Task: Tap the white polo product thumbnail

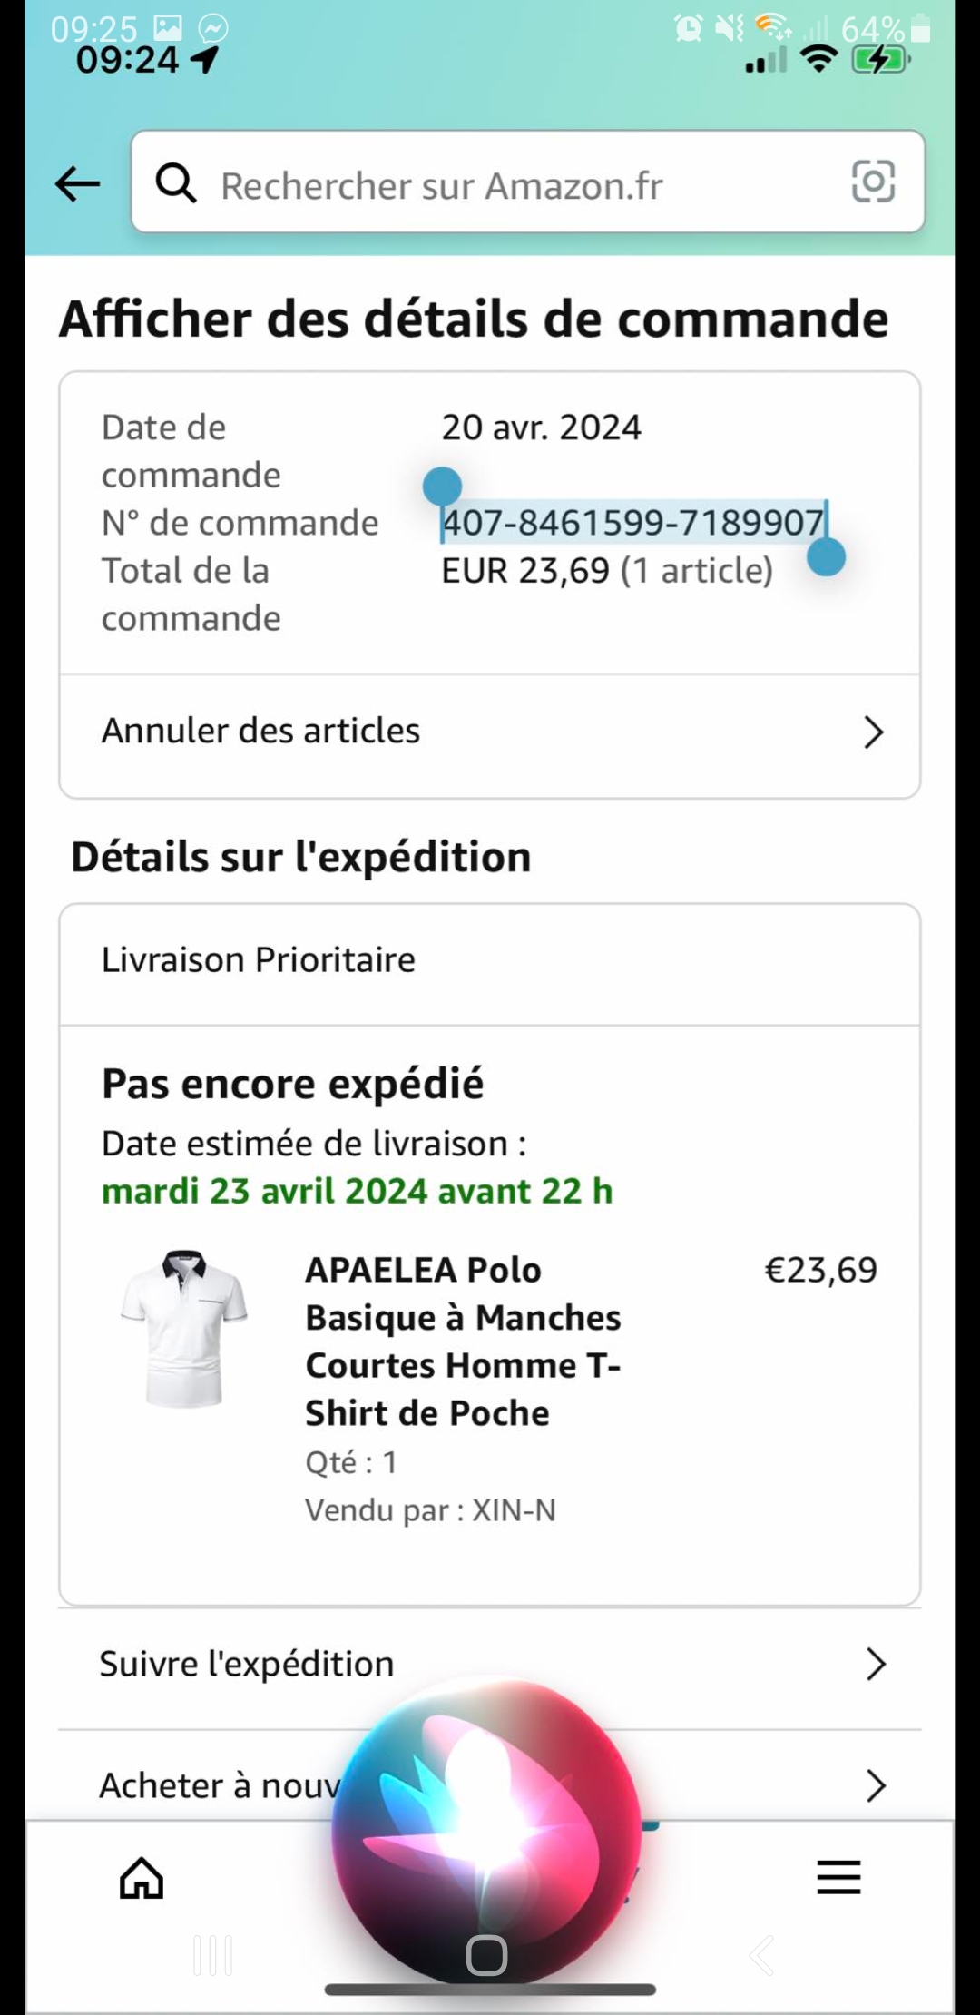Action: click(184, 1328)
